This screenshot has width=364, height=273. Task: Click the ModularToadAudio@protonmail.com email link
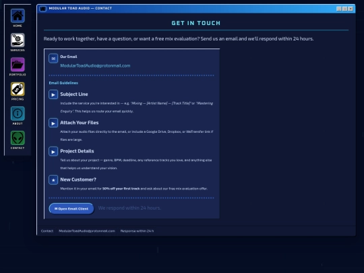95,65
